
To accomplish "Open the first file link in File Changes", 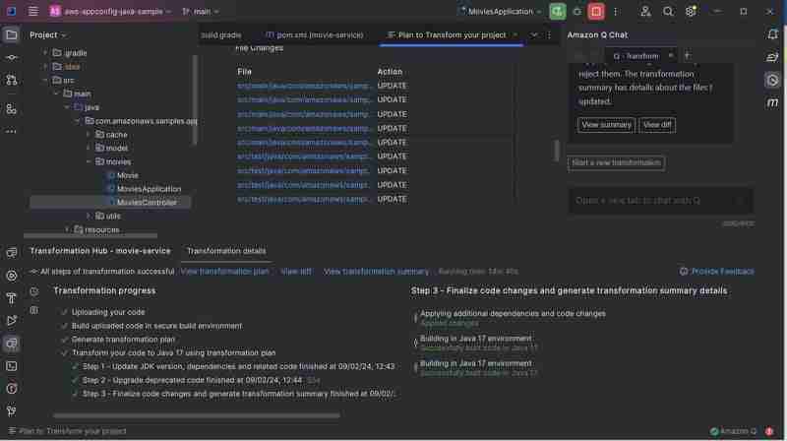I will tap(304, 86).
